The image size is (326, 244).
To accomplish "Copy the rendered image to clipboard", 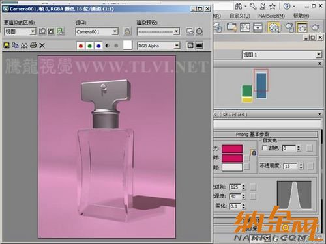I will coord(15,46).
